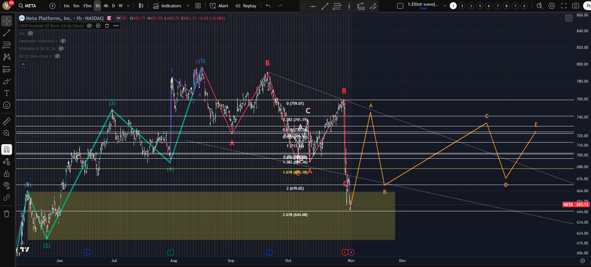Take a chart snapshot with camera icon

[x=576, y=6]
